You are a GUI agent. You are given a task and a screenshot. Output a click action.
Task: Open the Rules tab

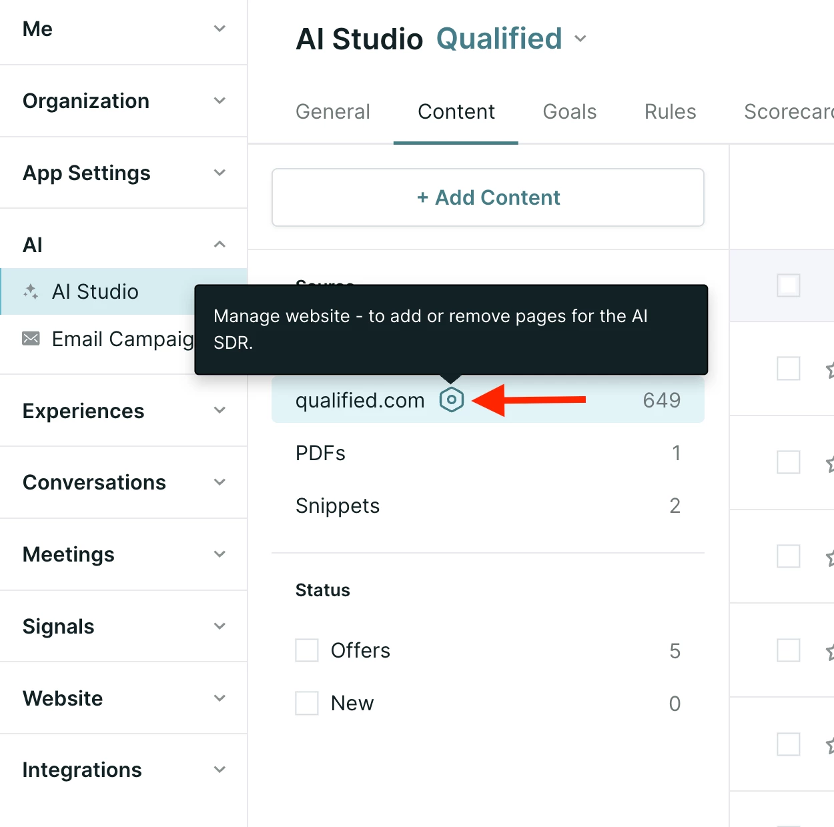(x=671, y=111)
